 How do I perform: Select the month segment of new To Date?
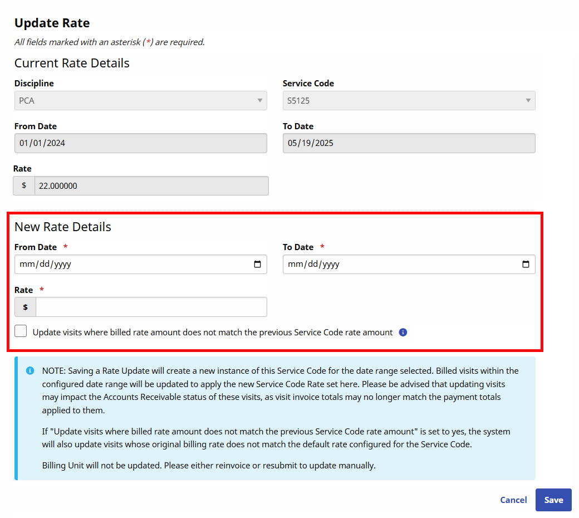295,265
